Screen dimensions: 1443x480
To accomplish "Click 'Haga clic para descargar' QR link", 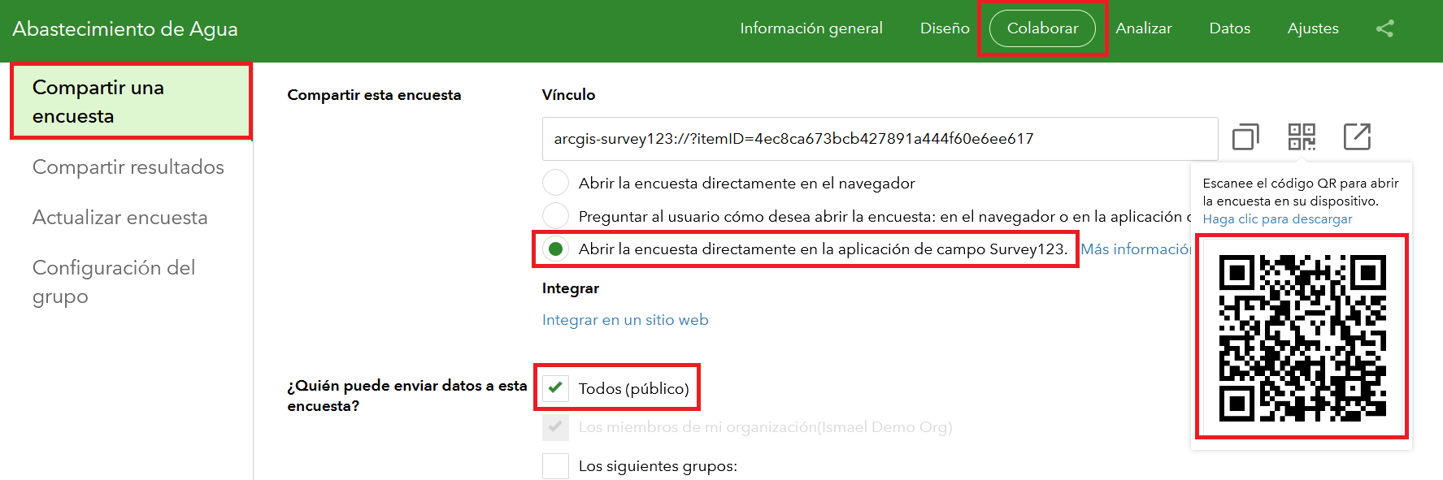I will [x=1277, y=219].
